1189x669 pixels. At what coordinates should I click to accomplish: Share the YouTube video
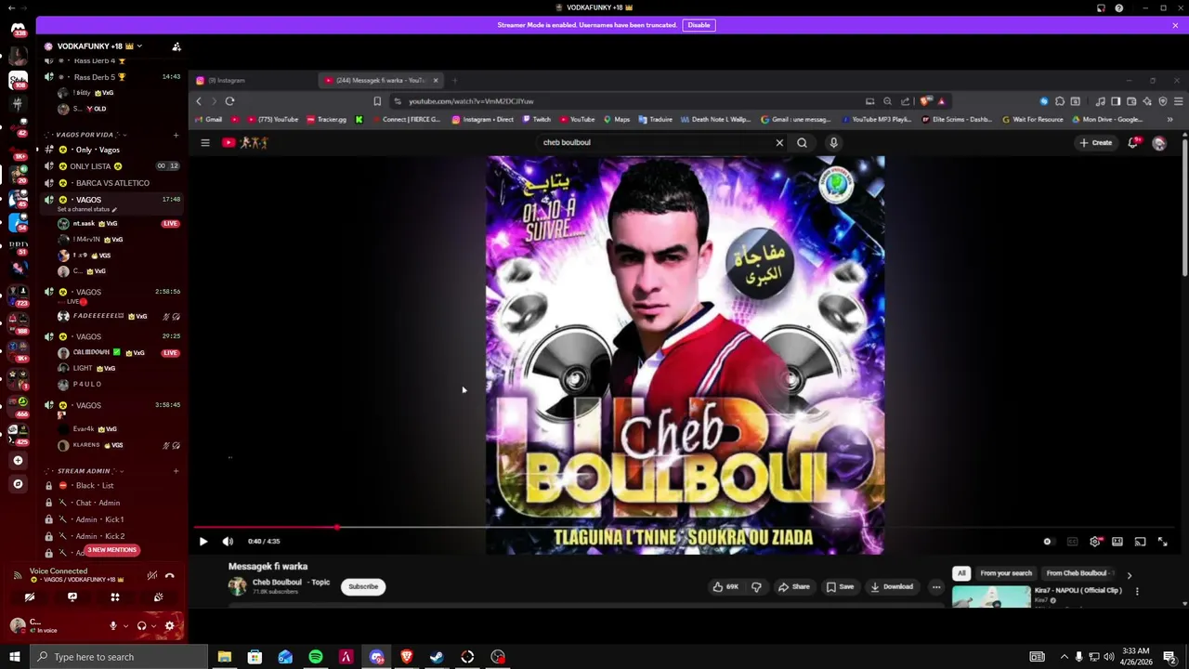[x=794, y=586]
